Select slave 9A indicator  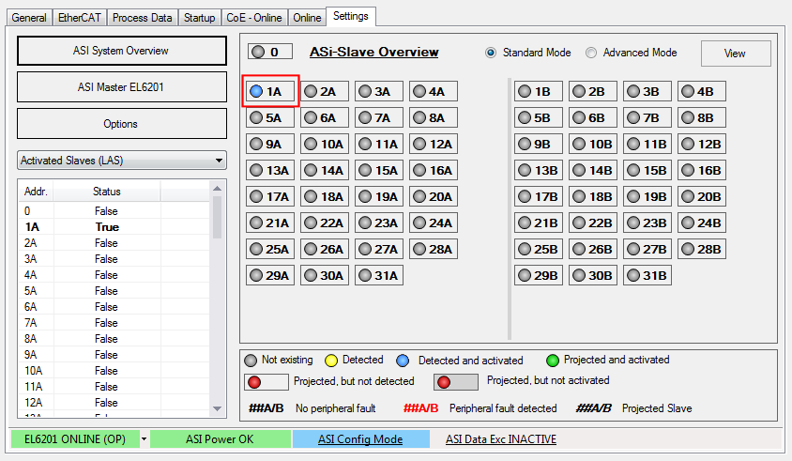pyautogui.click(x=270, y=144)
